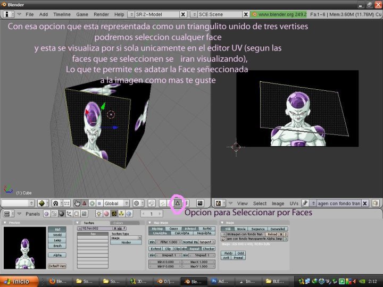Open the File menu
The width and height of the screenshot is (383, 287).
[x=30, y=14]
